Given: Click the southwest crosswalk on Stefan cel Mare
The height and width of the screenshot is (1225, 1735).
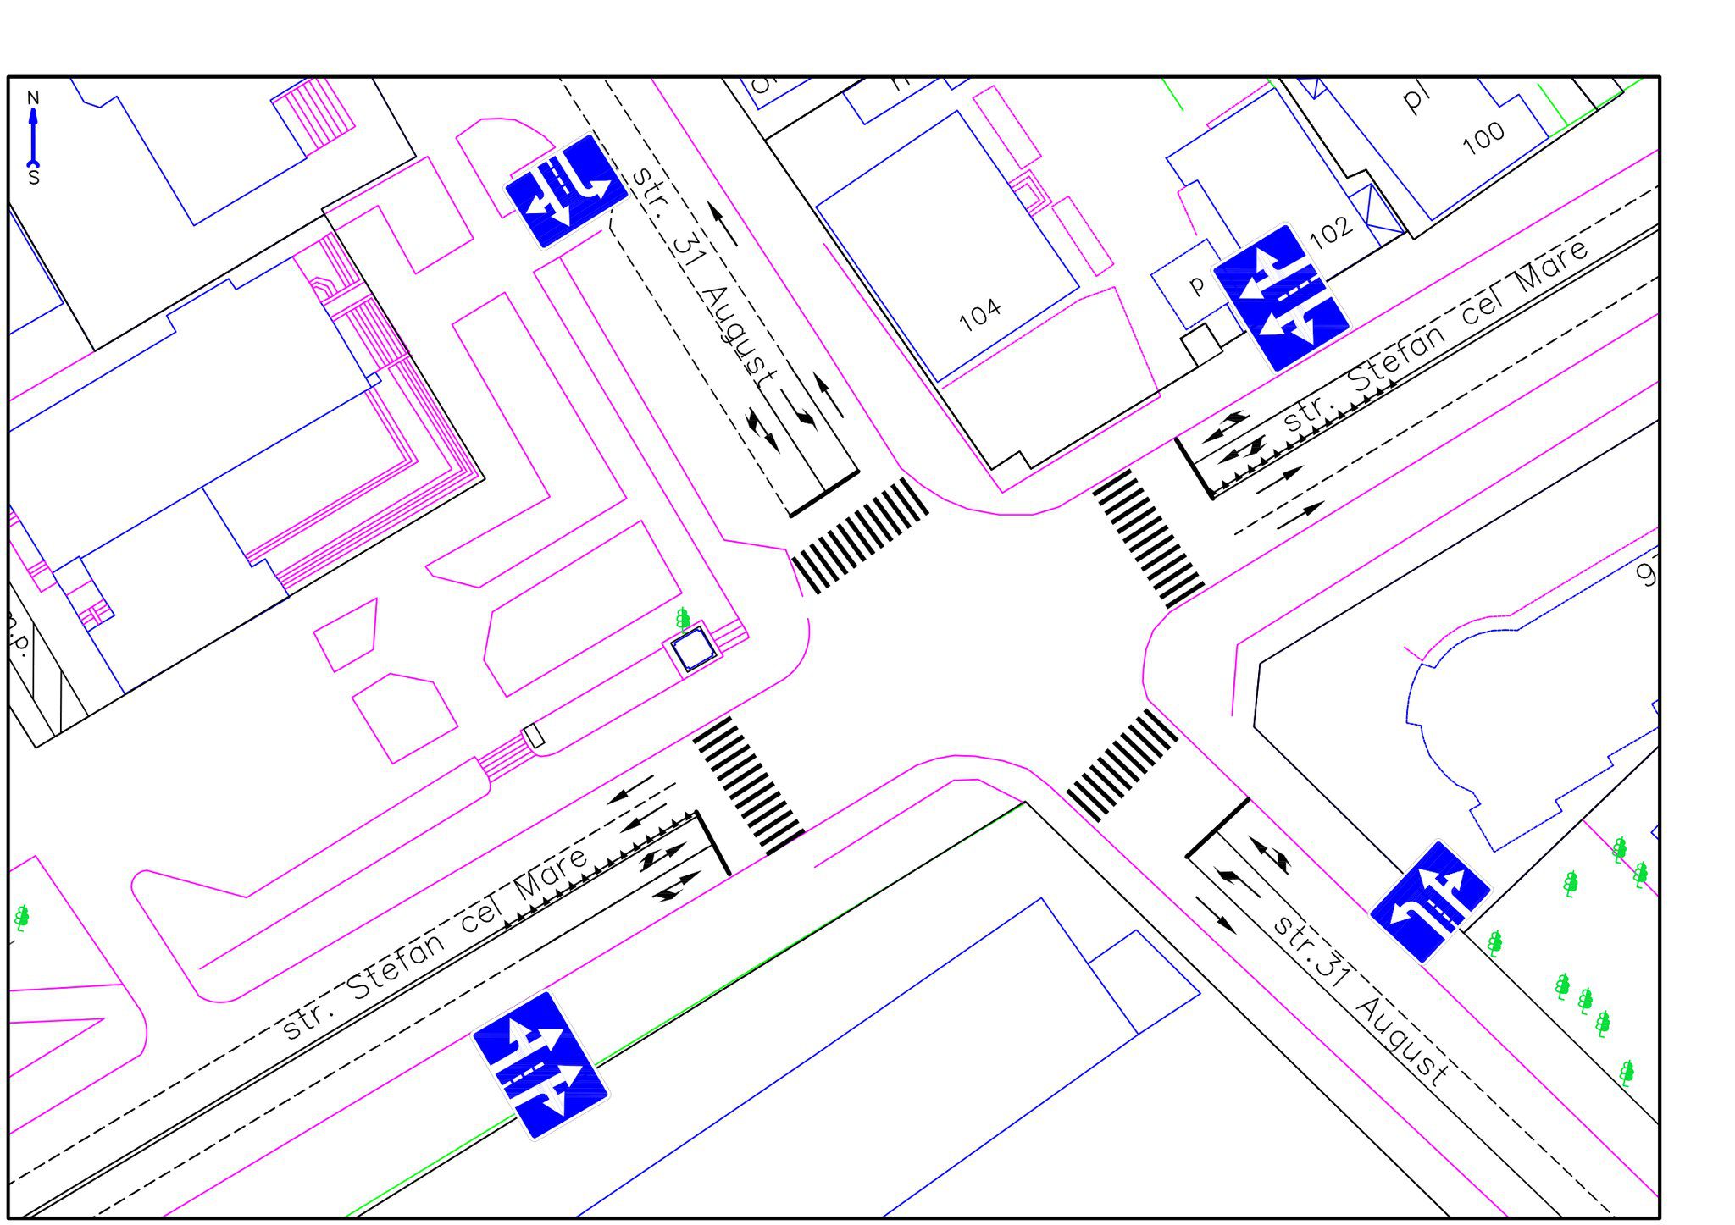Looking at the screenshot, I should (x=747, y=785).
